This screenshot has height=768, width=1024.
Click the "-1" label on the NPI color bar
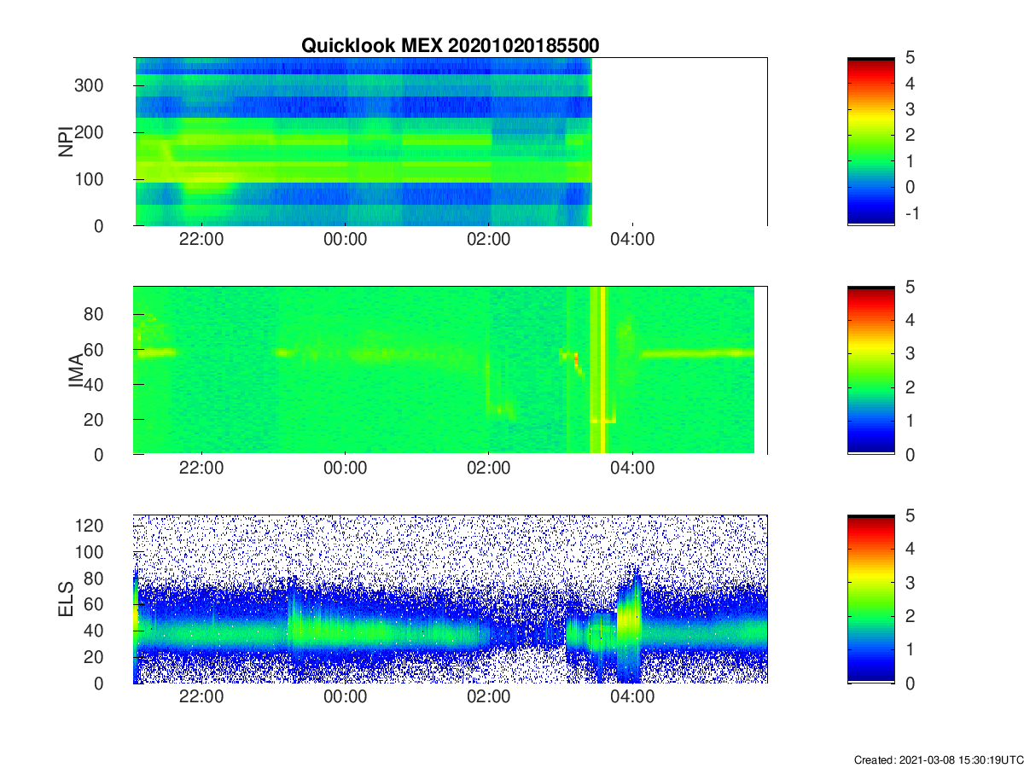tap(911, 212)
